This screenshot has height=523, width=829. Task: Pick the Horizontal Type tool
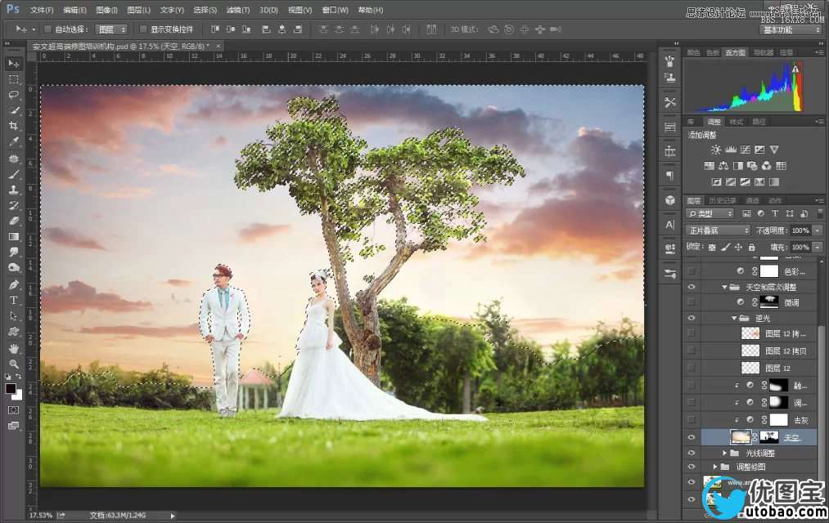[x=14, y=300]
